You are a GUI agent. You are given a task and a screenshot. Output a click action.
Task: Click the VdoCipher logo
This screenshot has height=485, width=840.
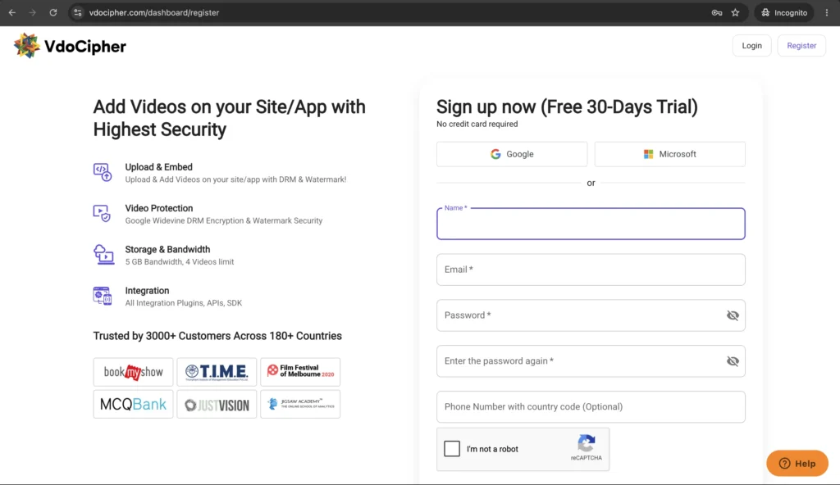pos(71,46)
